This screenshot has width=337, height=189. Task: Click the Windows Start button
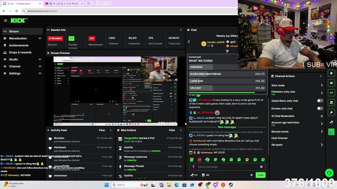point(106,185)
